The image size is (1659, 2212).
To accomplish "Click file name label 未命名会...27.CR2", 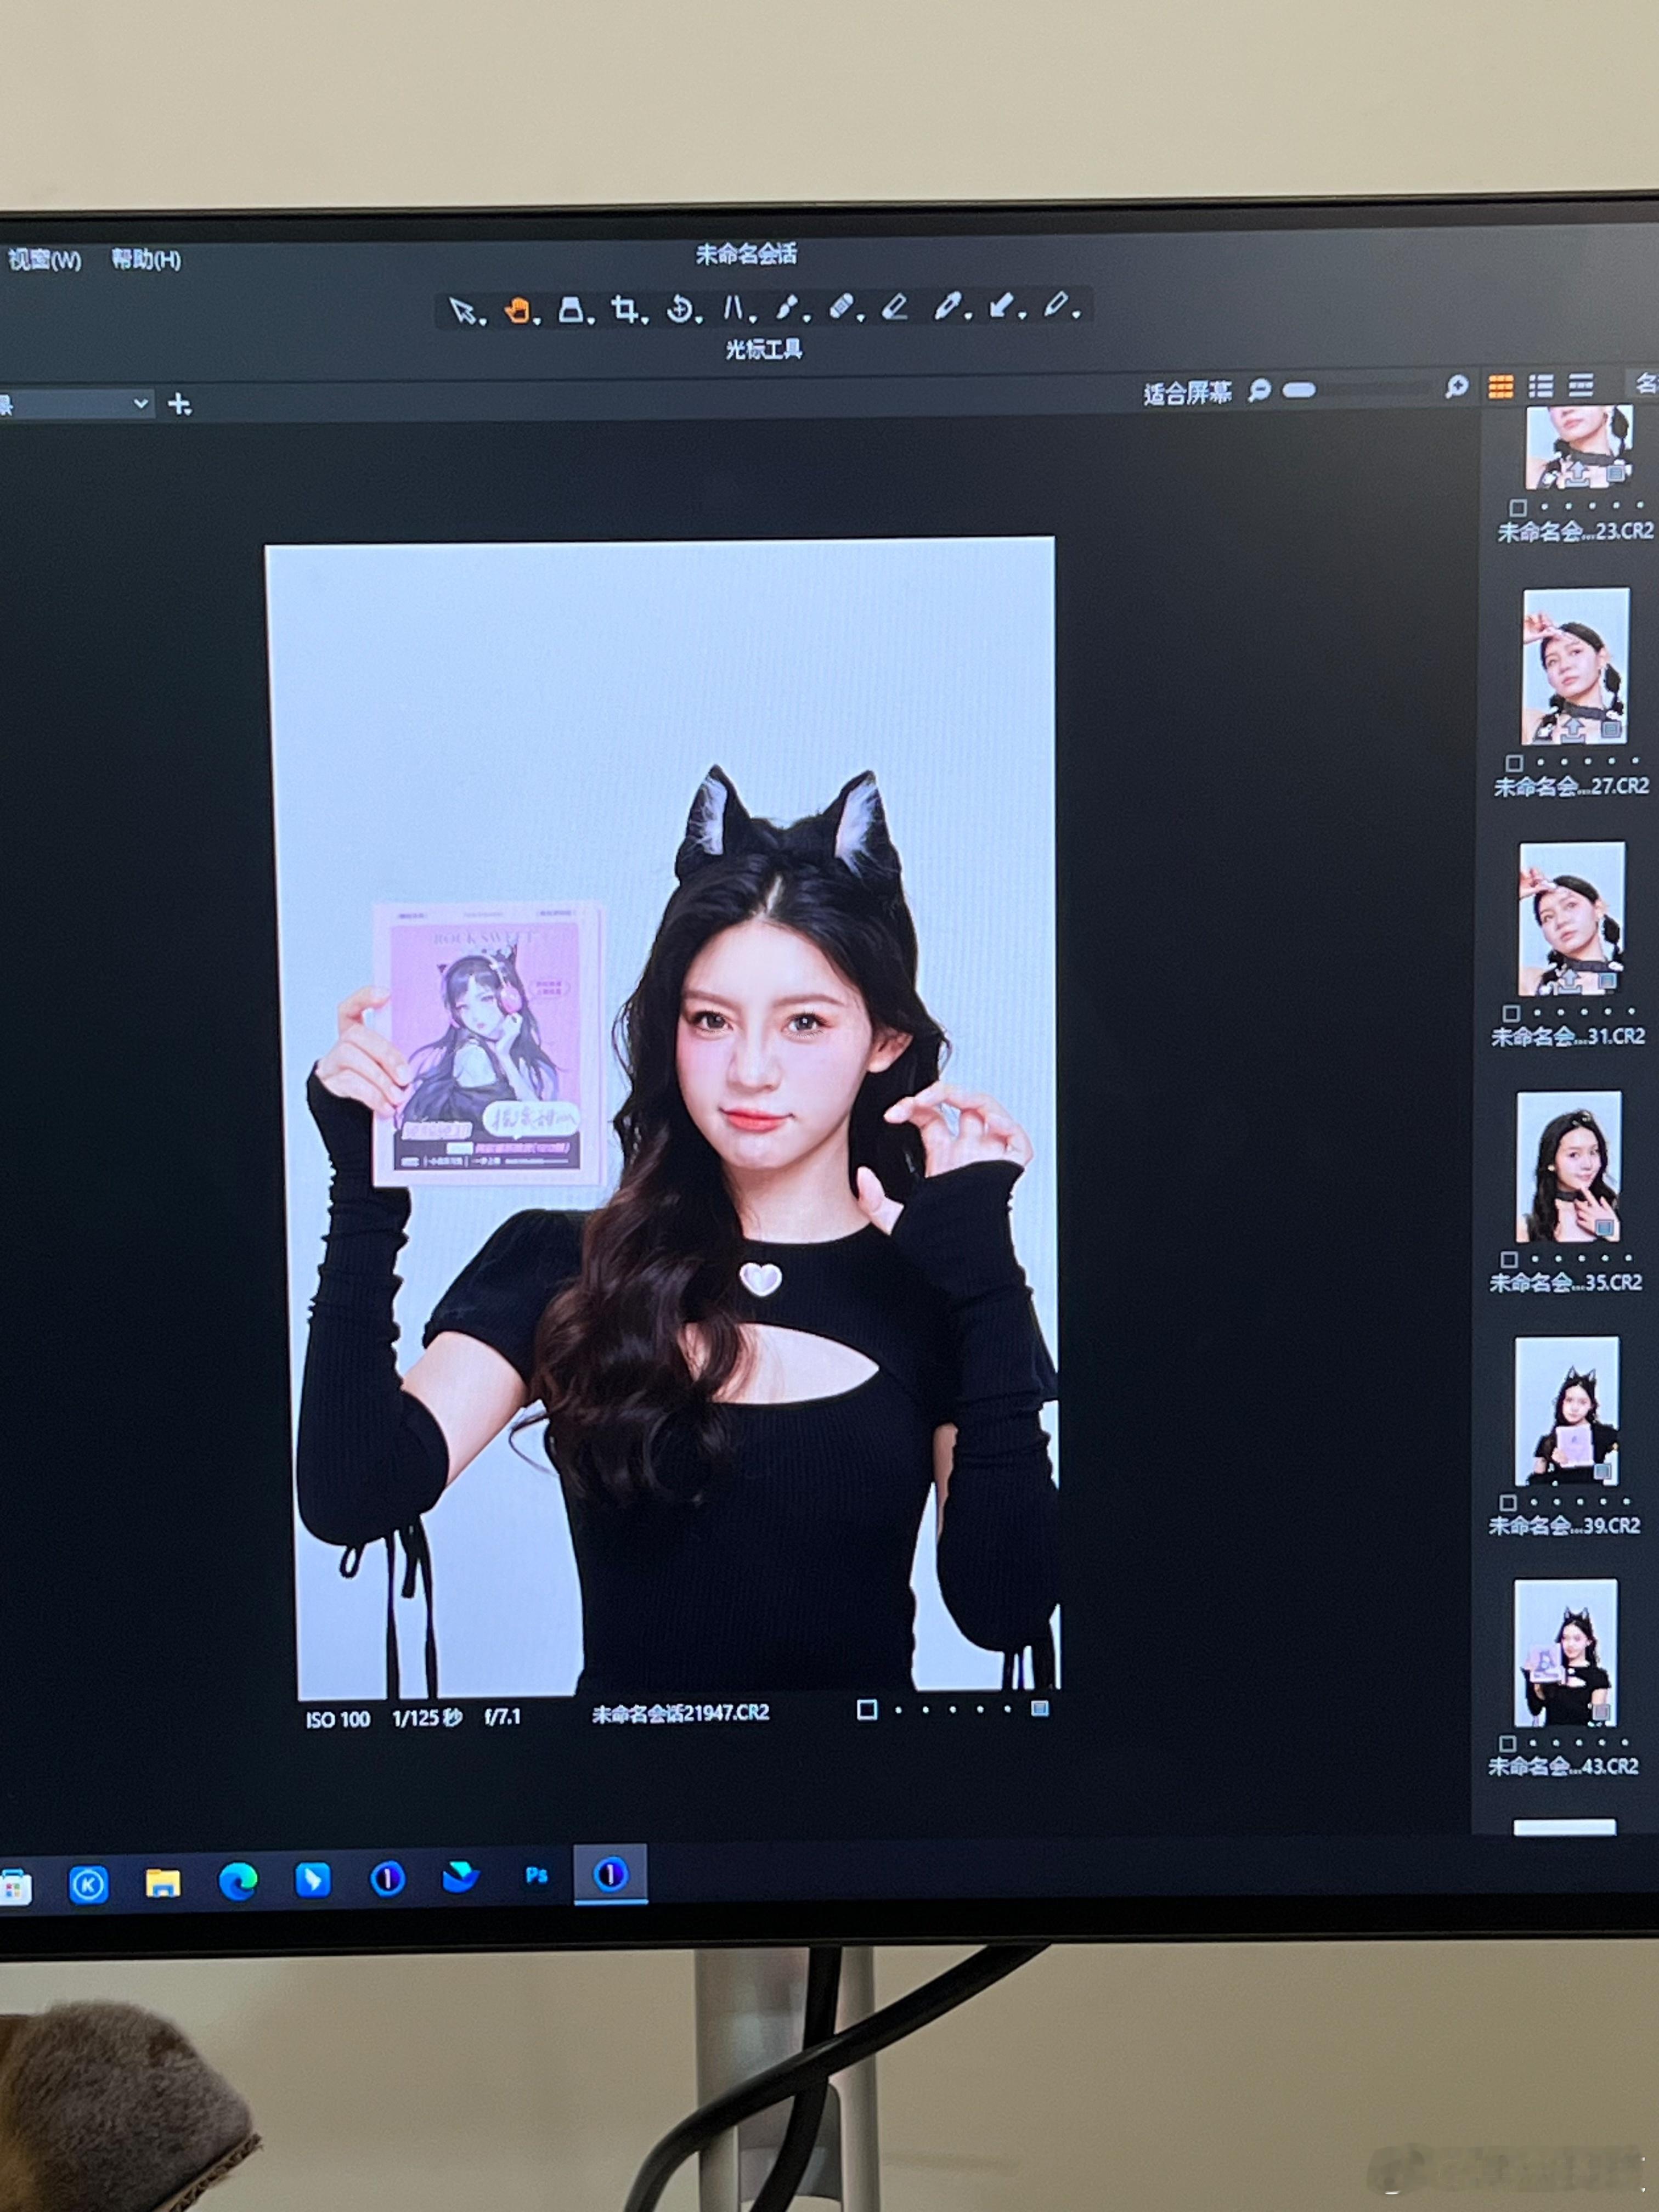I will coord(1571,786).
